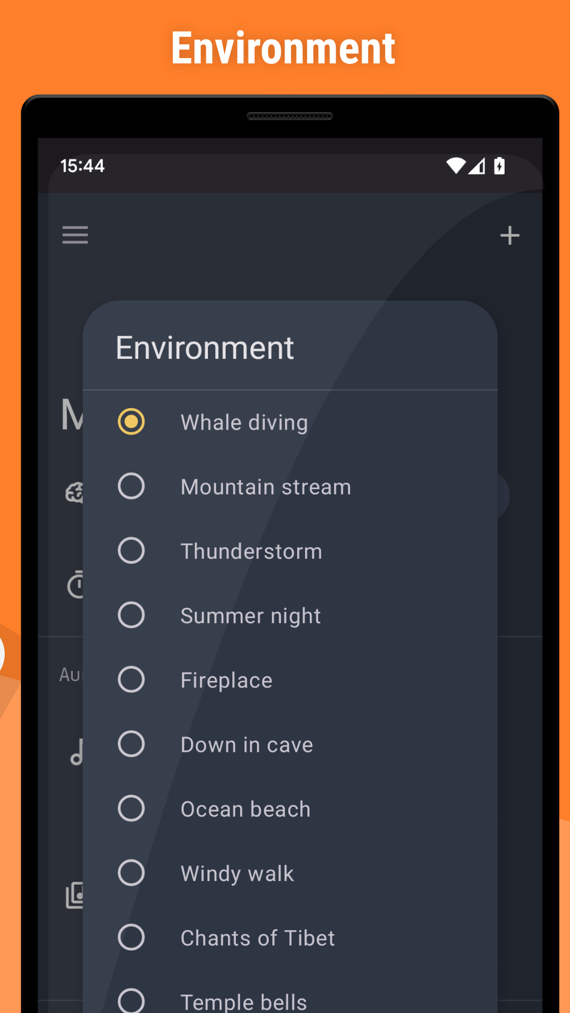Choose the Temple bells radio button
The height and width of the screenshot is (1013, 570).
[131, 1000]
